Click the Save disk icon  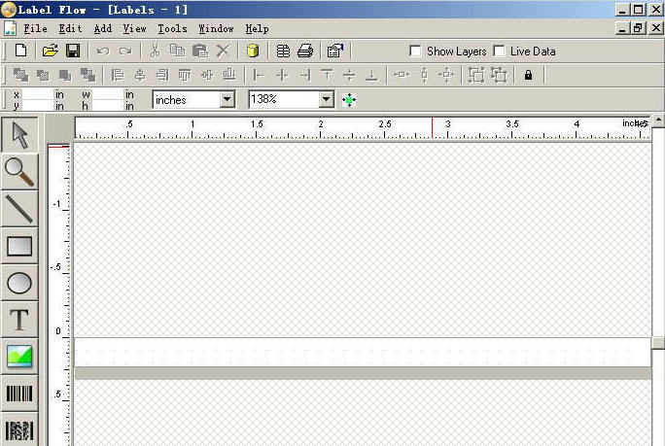click(72, 51)
